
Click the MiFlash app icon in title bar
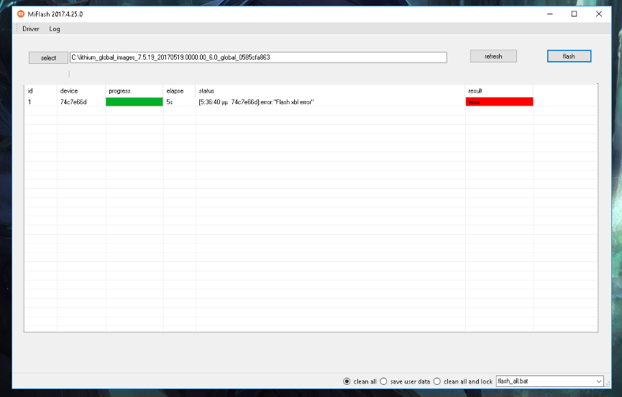click(x=21, y=14)
